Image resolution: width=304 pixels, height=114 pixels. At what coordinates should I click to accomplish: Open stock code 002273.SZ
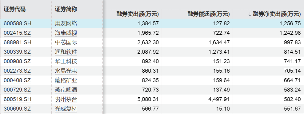pos(17,71)
